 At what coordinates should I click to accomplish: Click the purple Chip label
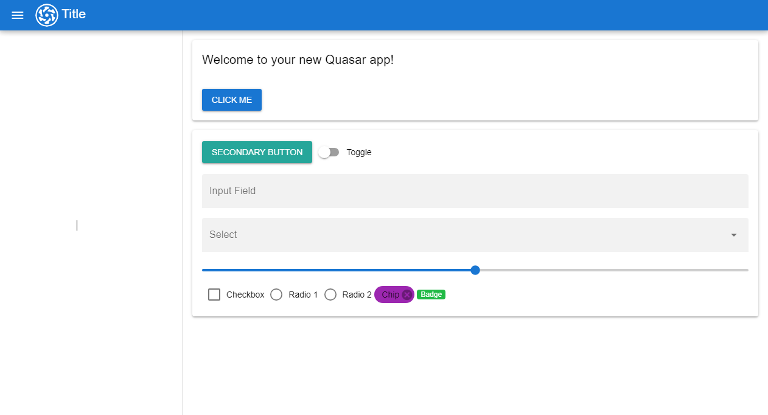pos(391,295)
